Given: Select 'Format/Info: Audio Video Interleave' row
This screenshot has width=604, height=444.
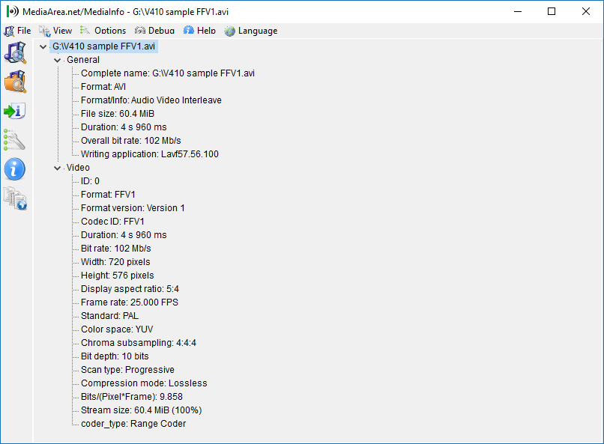Looking at the screenshot, I should tap(151, 100).
